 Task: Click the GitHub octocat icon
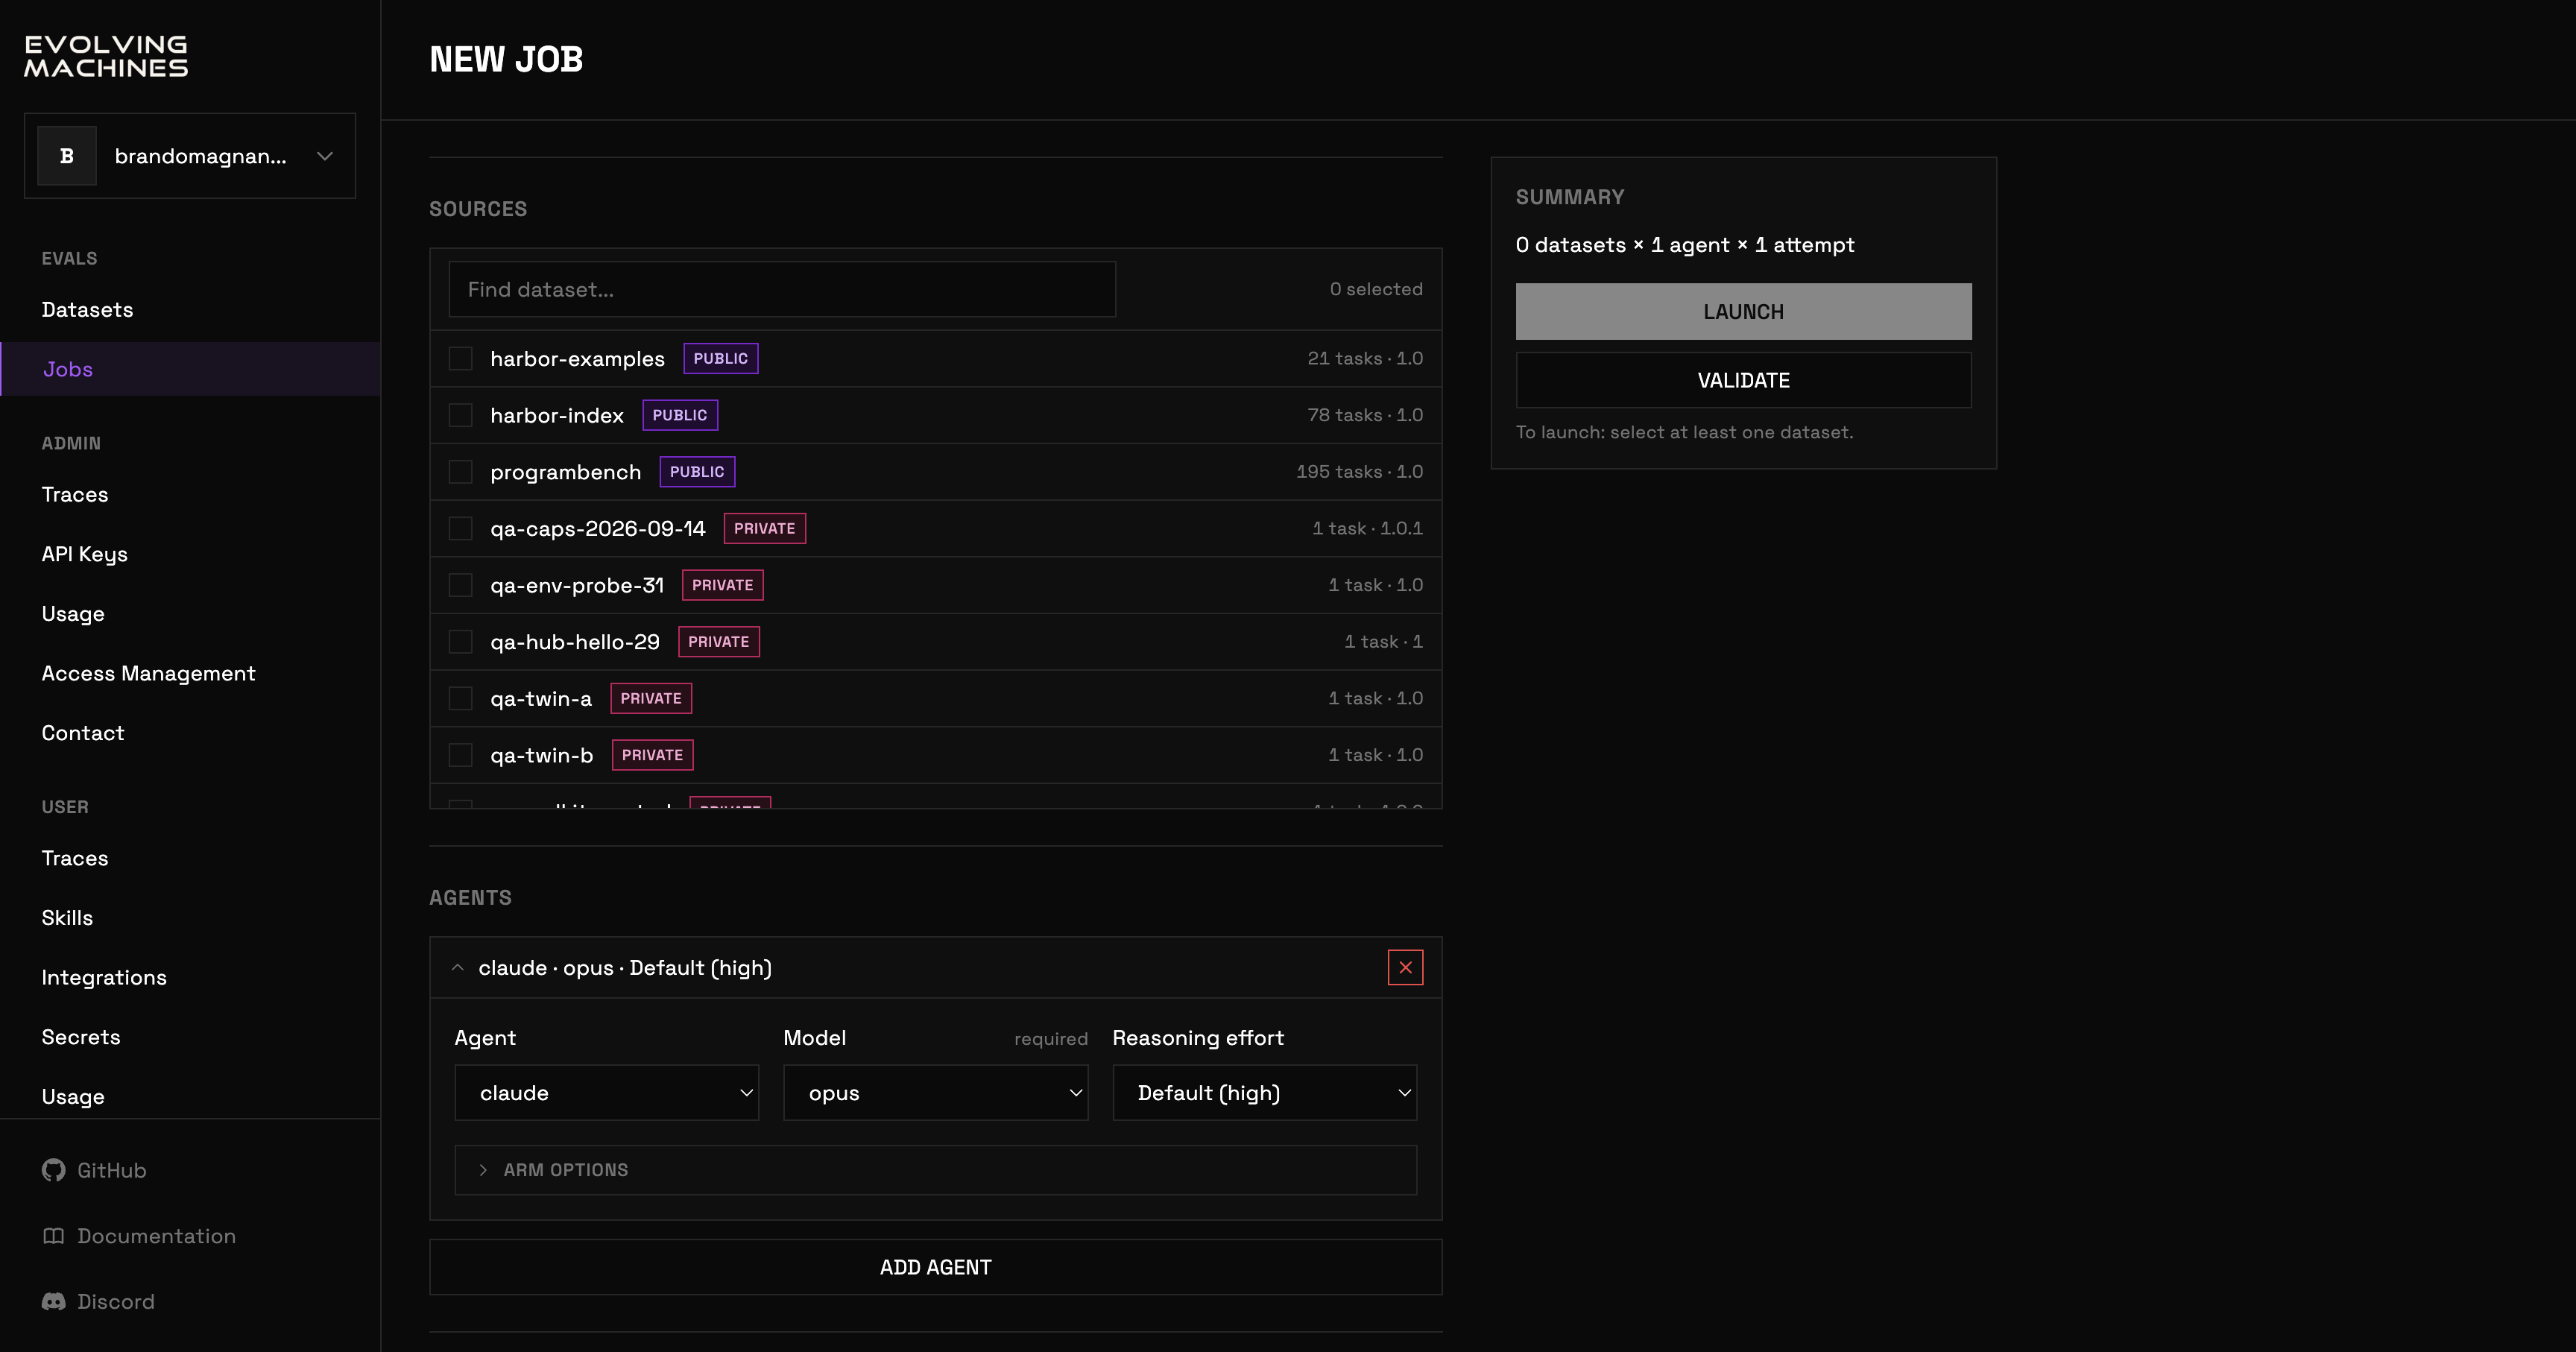[x=53, y=1170]
